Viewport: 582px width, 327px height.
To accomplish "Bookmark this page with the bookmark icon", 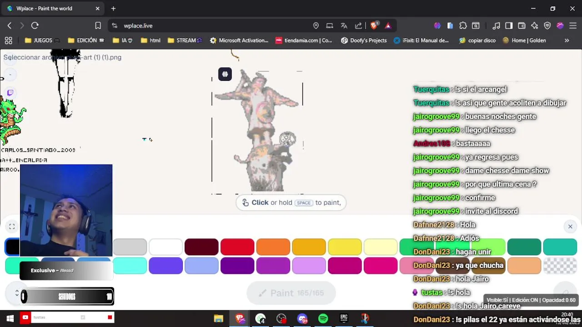I will point(98,26).
